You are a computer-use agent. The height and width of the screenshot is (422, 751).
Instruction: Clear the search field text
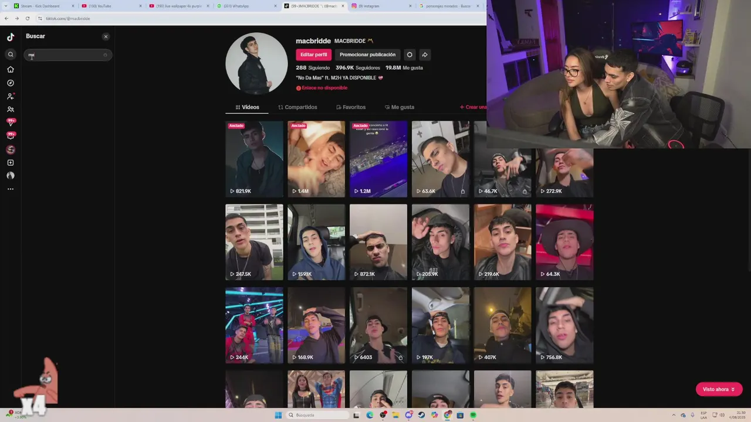(x=105, y=55)
